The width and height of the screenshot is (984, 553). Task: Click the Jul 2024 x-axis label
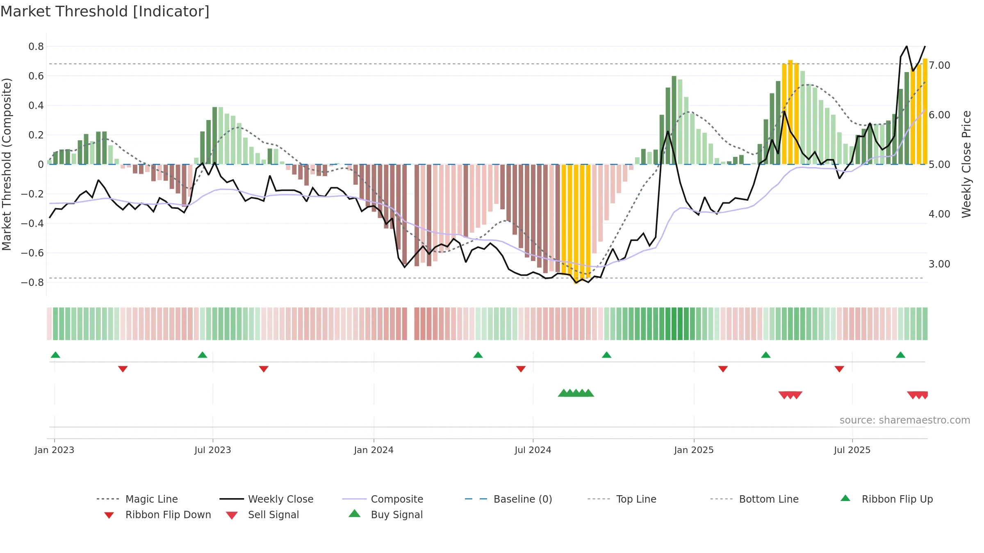533,450
